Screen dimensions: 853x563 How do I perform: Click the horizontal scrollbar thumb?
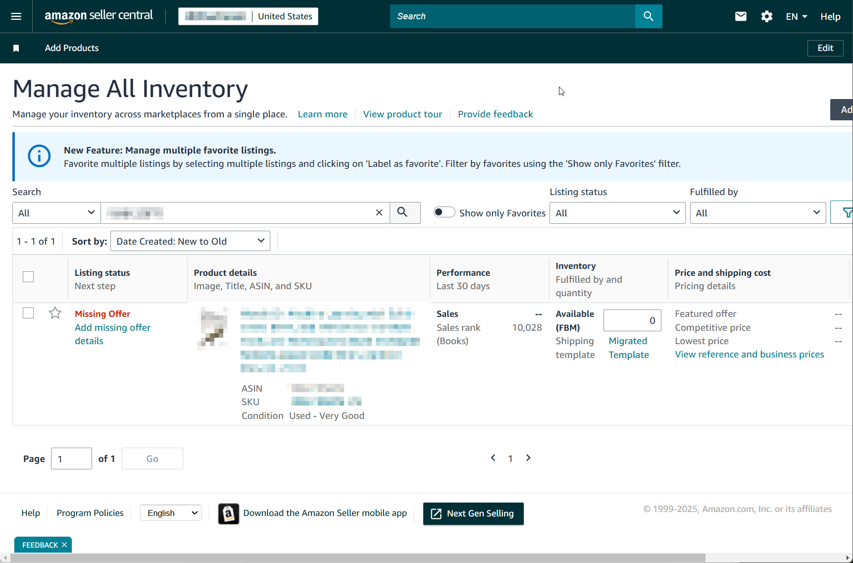pos(357,558)
